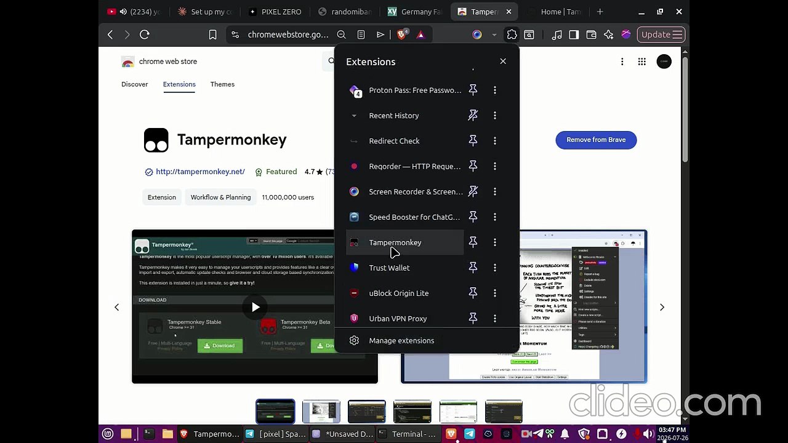Open the Brave Wallet icon
The width and height of the screenshot is (788, 443).
(591, 34)
